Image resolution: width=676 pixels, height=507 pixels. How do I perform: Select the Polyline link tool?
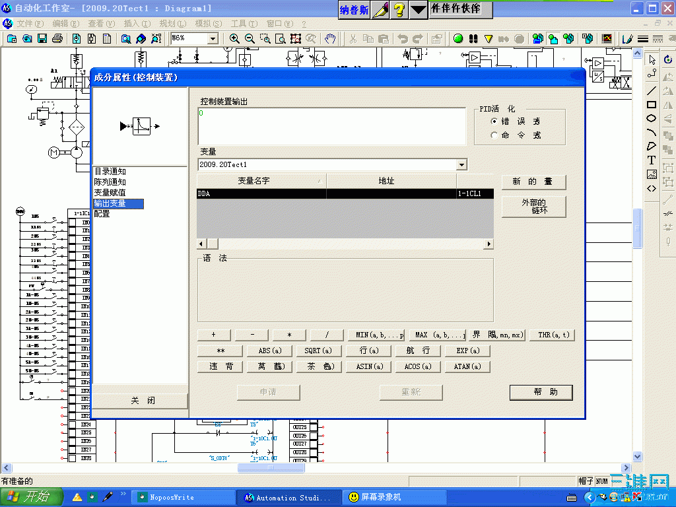click(x=650, y=73)
